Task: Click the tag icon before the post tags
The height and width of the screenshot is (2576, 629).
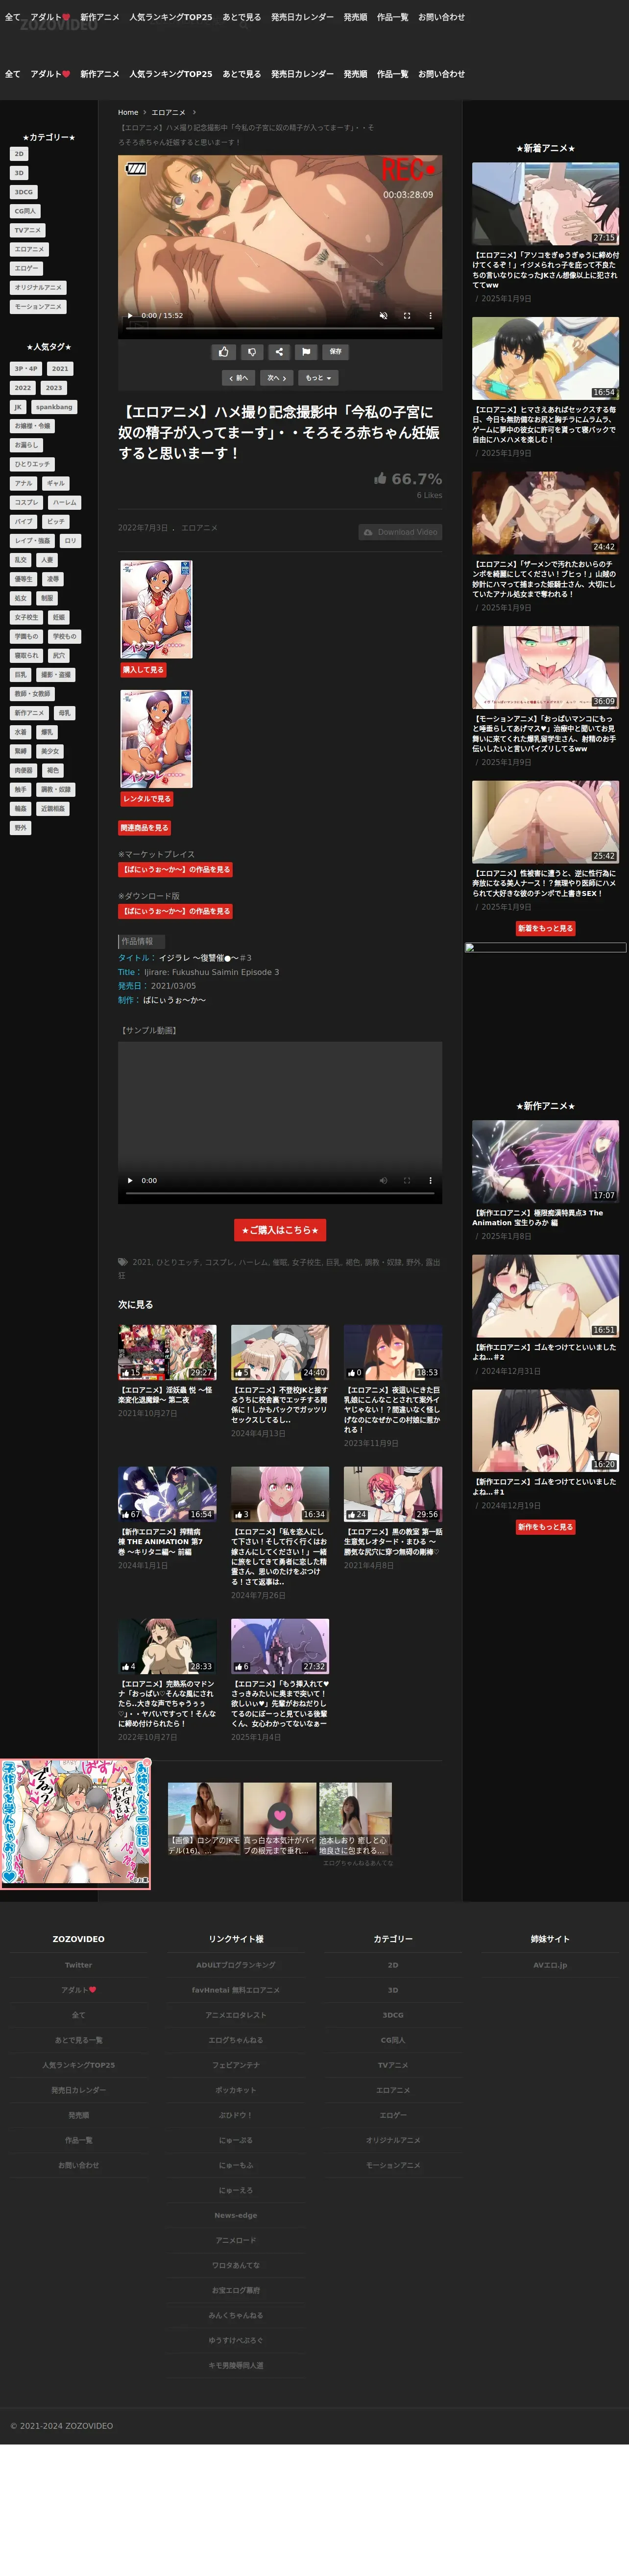Action: pos(123,1262)
